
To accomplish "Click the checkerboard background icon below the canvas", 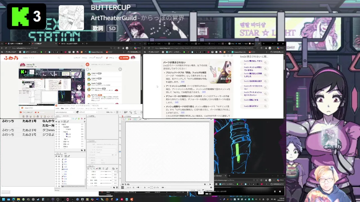I will [x=123, y=187].
